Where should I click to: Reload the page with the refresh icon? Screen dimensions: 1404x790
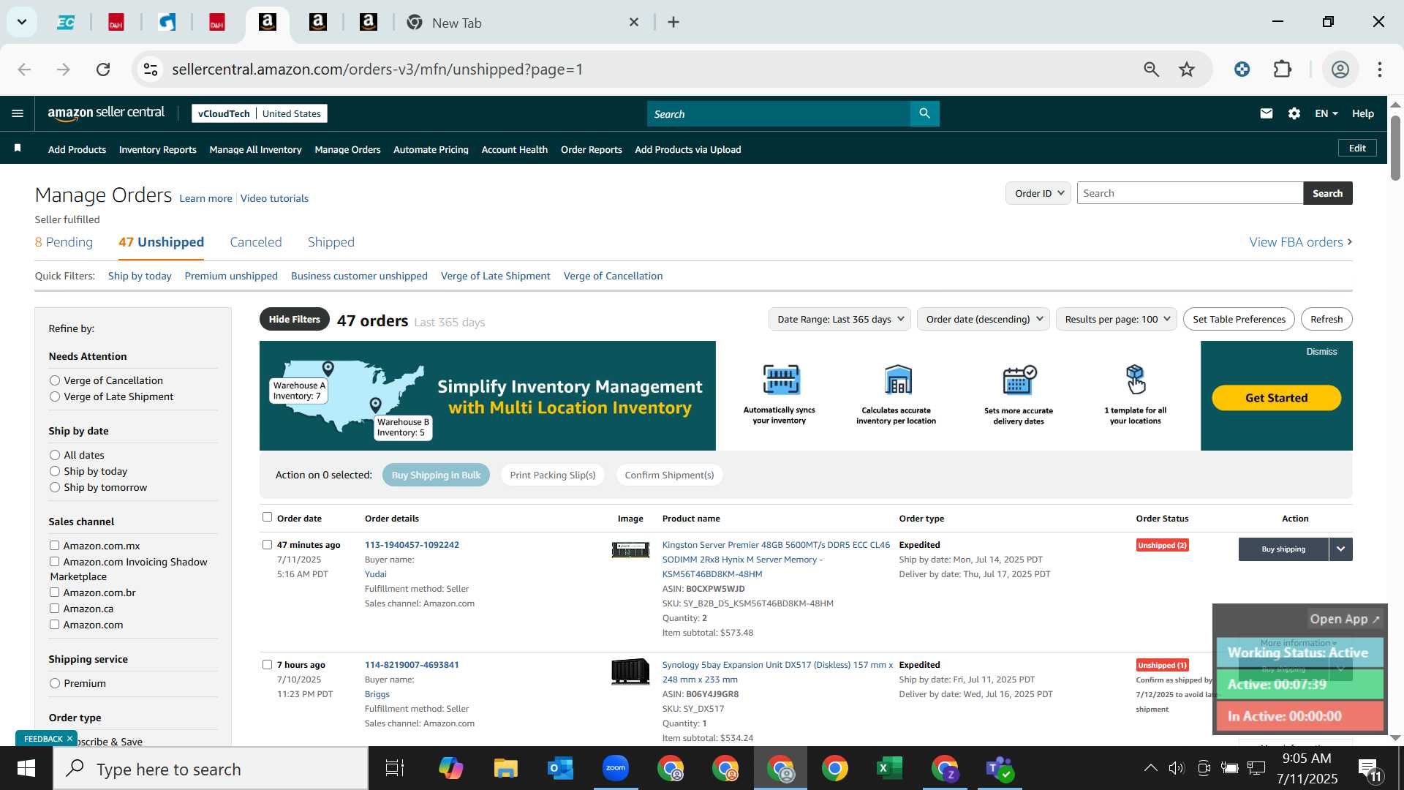click(103, 69)
